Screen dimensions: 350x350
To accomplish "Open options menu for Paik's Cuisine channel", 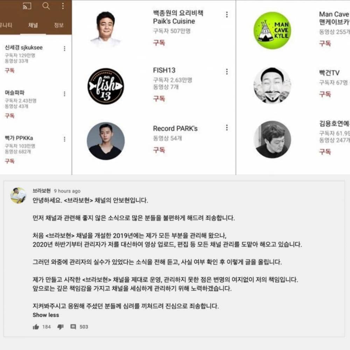I will tap(227, 14).
